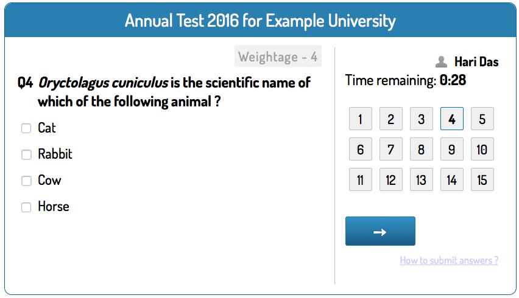Mark the Horse checkbox
Screen dimensions: 519x298
click(x=26, y=207)
